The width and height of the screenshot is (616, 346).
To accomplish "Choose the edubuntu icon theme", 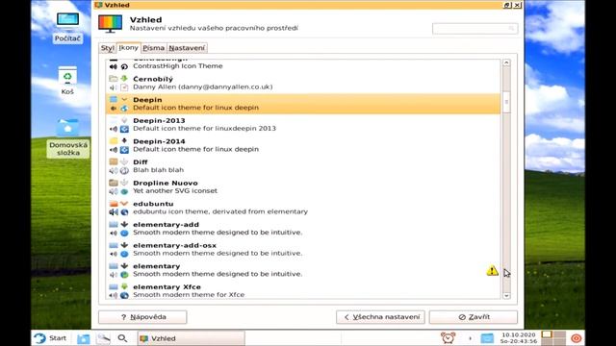I will [303, 208].
